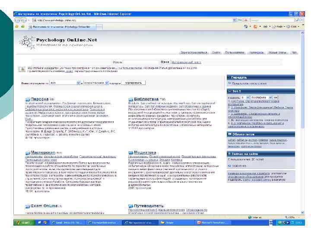Open the Библиотека section title link

tap(146, 99)
